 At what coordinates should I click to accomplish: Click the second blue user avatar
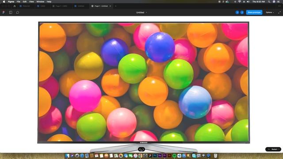tap(242, 12)
